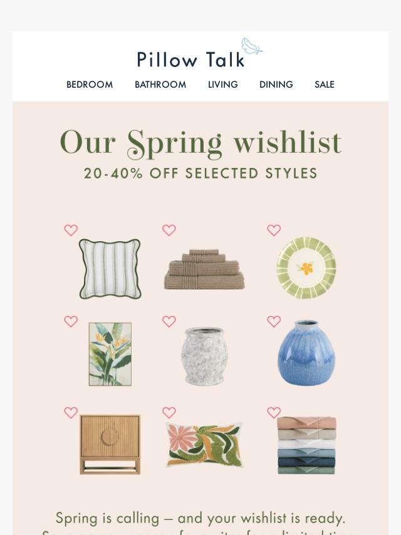Viewport: 401px width, 535px height.
Task: Click the heart icon beside the grey marbled vase
Action: click(169, 321)
